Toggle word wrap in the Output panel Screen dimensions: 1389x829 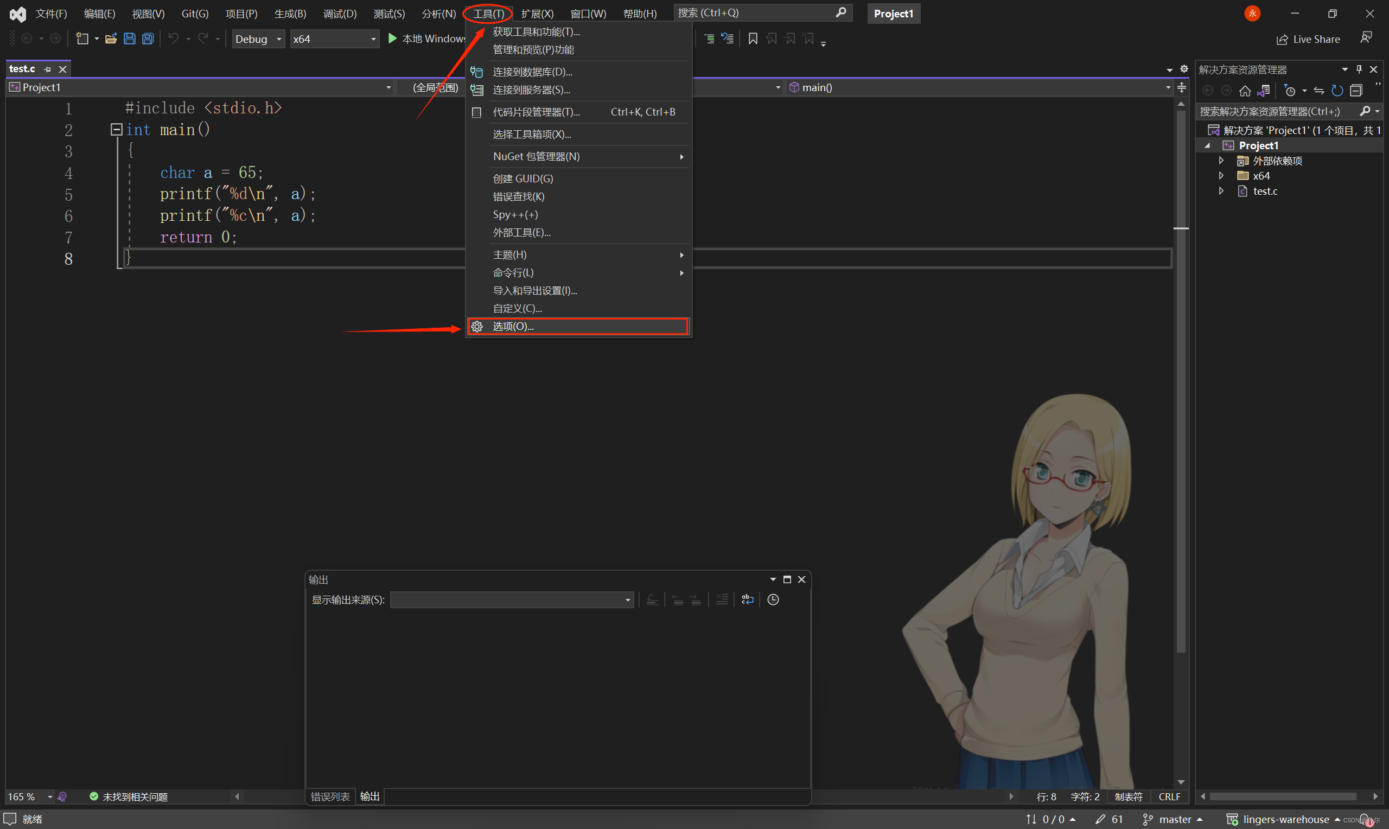click(747, 600)
